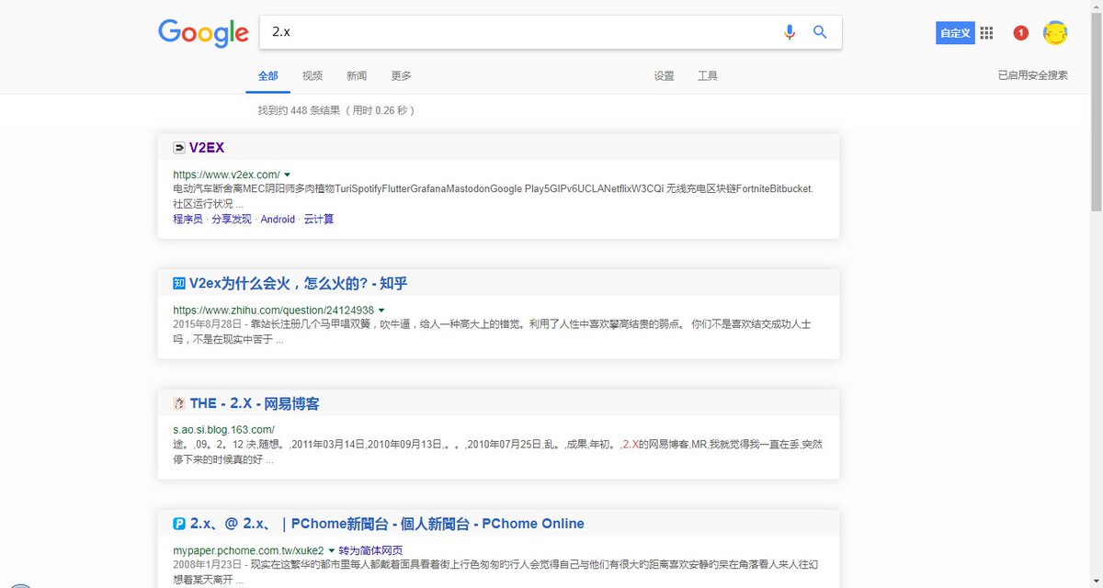
Task: Click the zhihu.com/question/24124938 URL text
Action: pos(273,311)
